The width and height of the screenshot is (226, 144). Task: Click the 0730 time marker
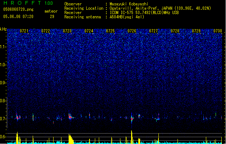tap(218, 31)
